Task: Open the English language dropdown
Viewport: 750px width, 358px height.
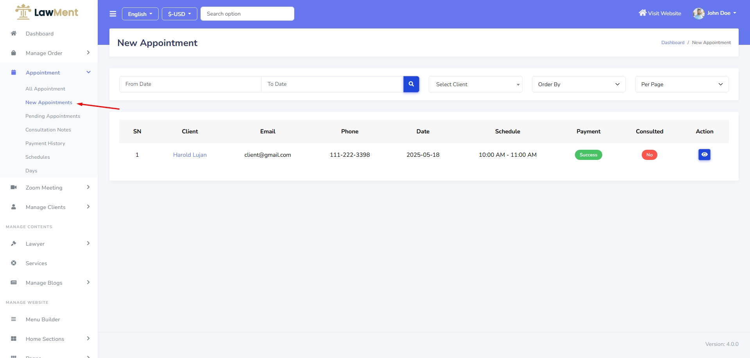Action: click(x=140, y=14)
